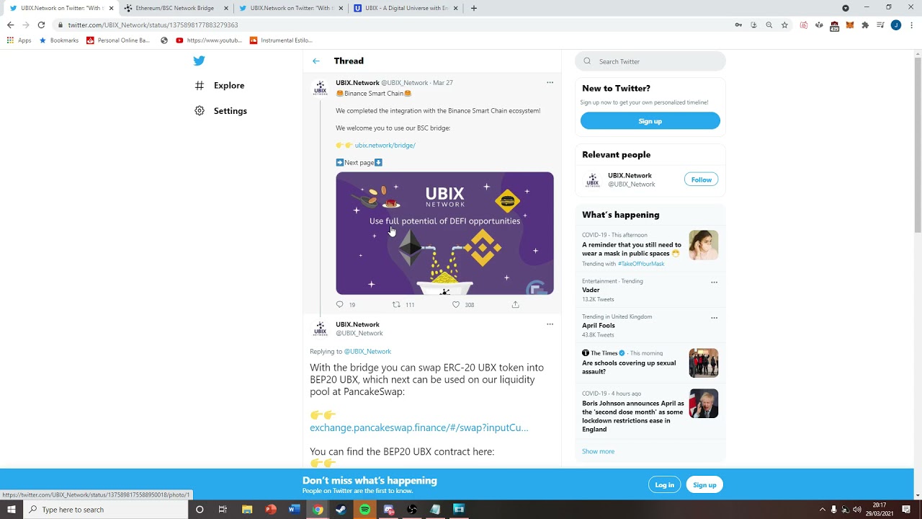Click the Search Twitter field

coord(650,61)
